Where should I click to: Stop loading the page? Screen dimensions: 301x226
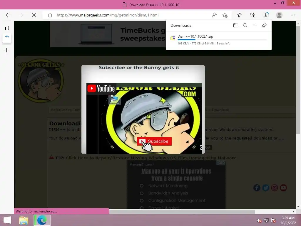[x=34, y=15]
